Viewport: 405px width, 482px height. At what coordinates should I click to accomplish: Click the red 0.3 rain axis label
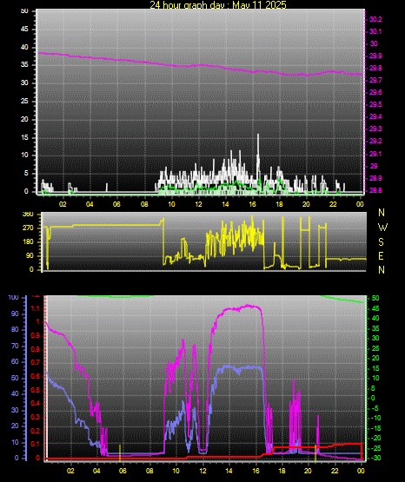tap(36, 418)
